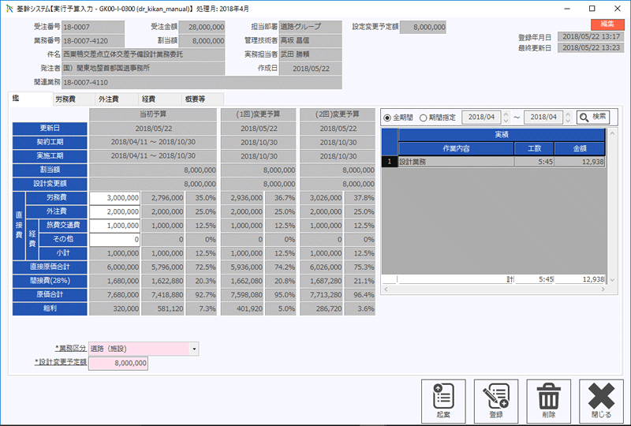Click the 閉じる X icon button
Screen dimensions: 631x426
click(x=601, y=401)
